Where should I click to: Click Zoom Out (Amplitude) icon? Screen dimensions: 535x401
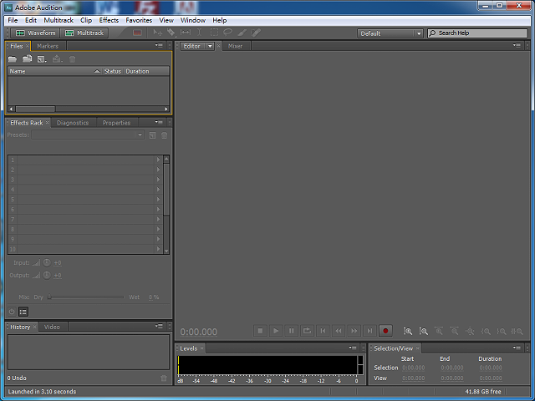(x=424, y=331)
